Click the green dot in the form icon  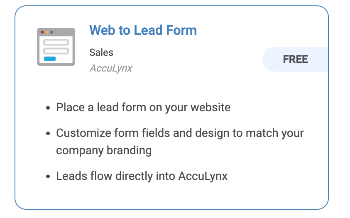pyautogui.click(x=51, y=32)
